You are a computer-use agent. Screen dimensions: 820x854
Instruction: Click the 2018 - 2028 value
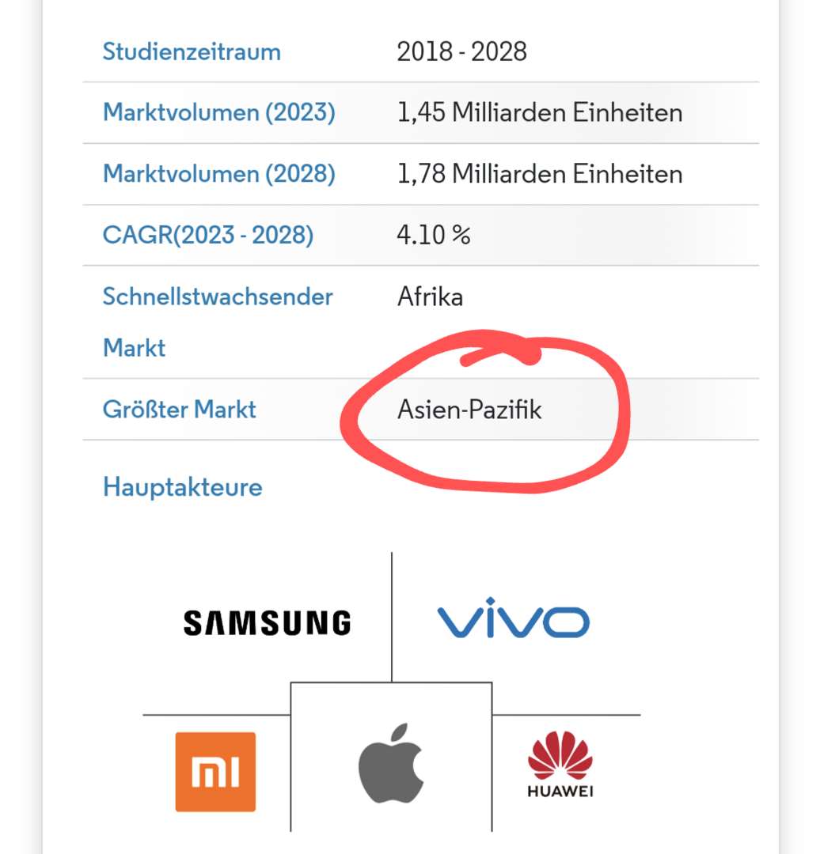coord(461,52)
